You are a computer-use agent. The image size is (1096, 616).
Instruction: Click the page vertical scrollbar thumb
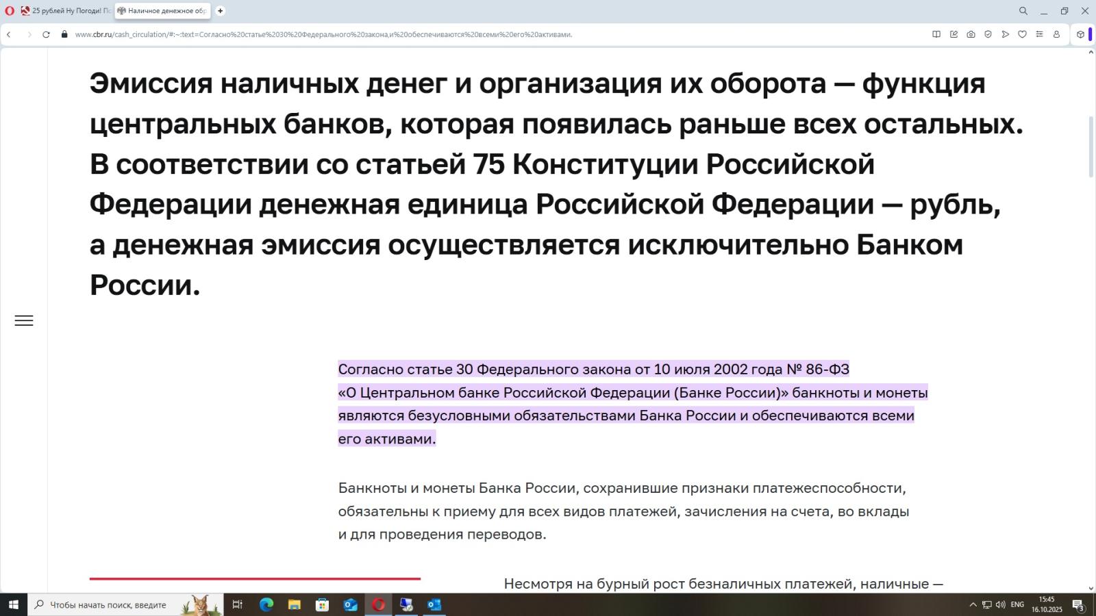pyautogui.click(x=1091, y=147)
